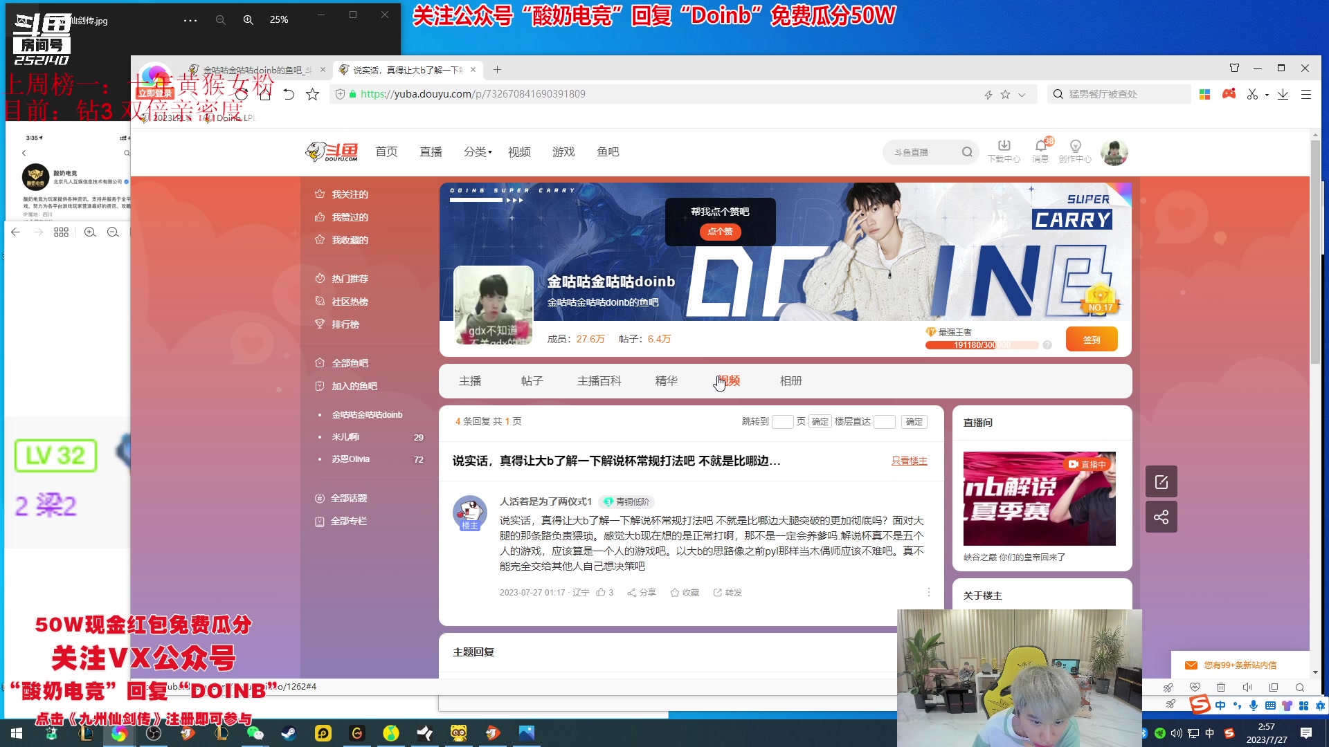Click 收藏 under the post
Image resolution: width=1329 pixels, height=747 pixels.
[685, 593]
